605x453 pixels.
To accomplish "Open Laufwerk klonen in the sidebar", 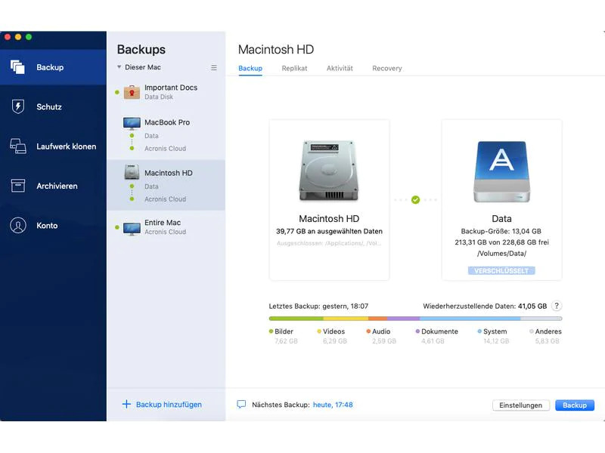I will coord(53,146).
